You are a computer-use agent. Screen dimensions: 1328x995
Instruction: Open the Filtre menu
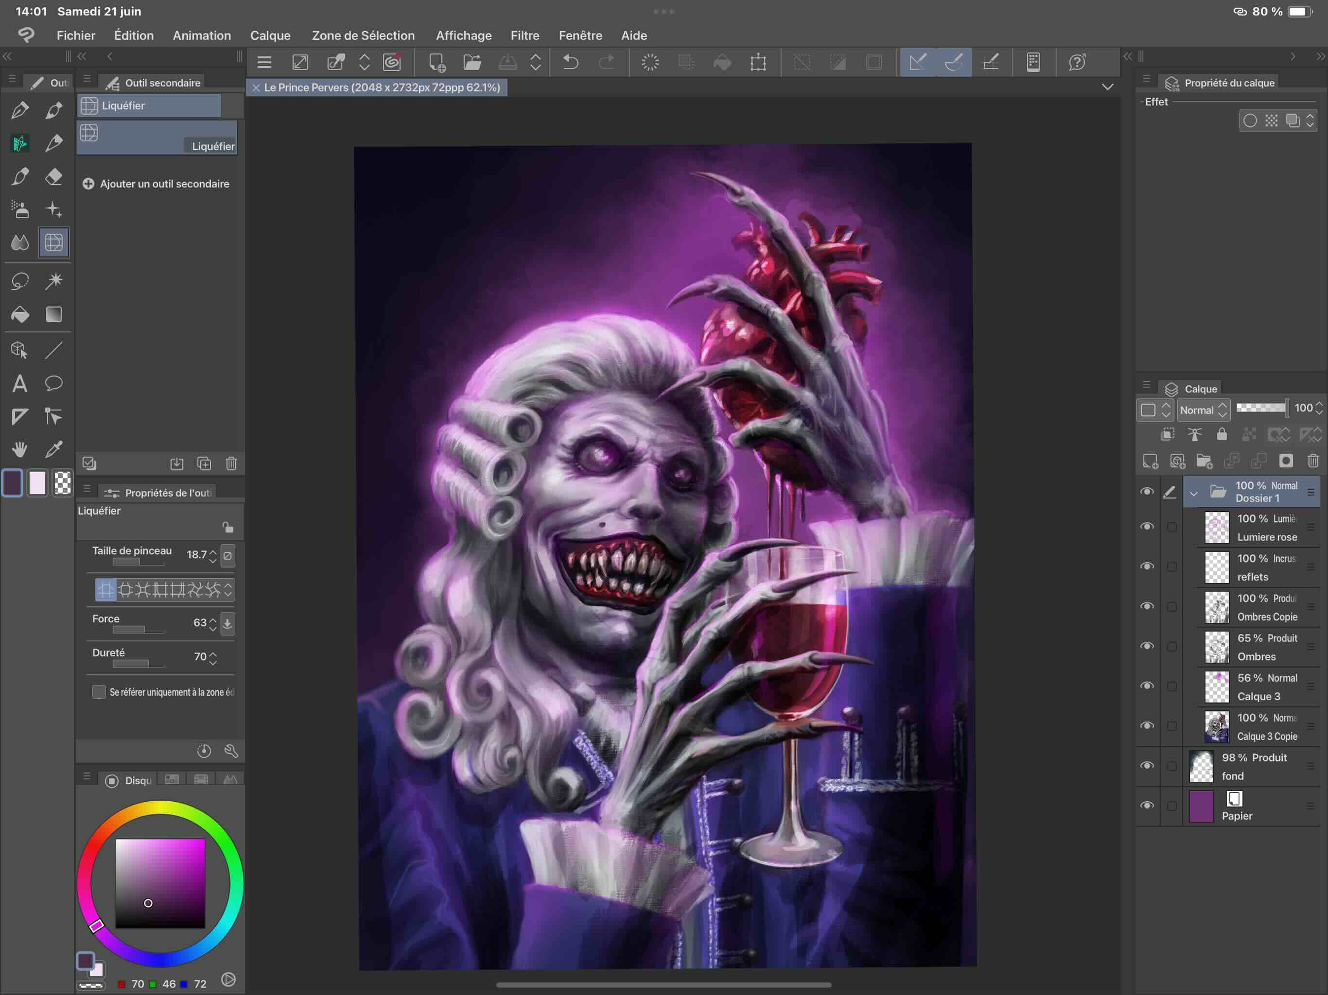coord(524,36)
